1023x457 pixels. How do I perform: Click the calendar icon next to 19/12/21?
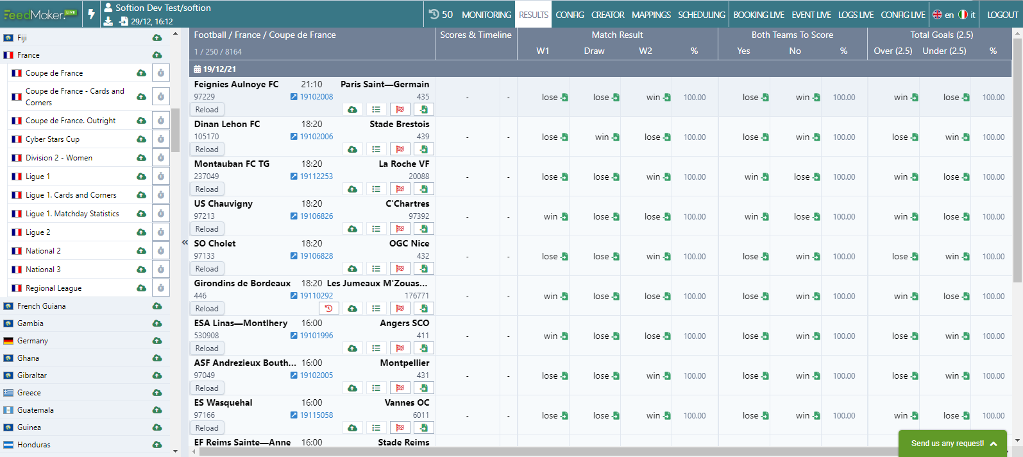pos(198,69)
